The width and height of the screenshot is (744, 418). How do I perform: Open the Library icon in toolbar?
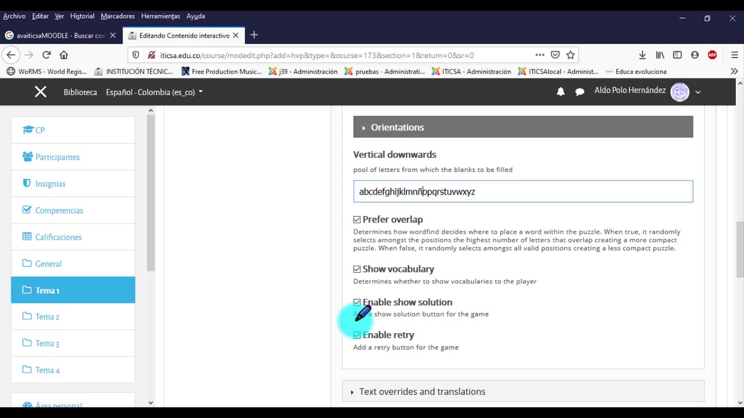pyautogui.click(x=660, y=55)
